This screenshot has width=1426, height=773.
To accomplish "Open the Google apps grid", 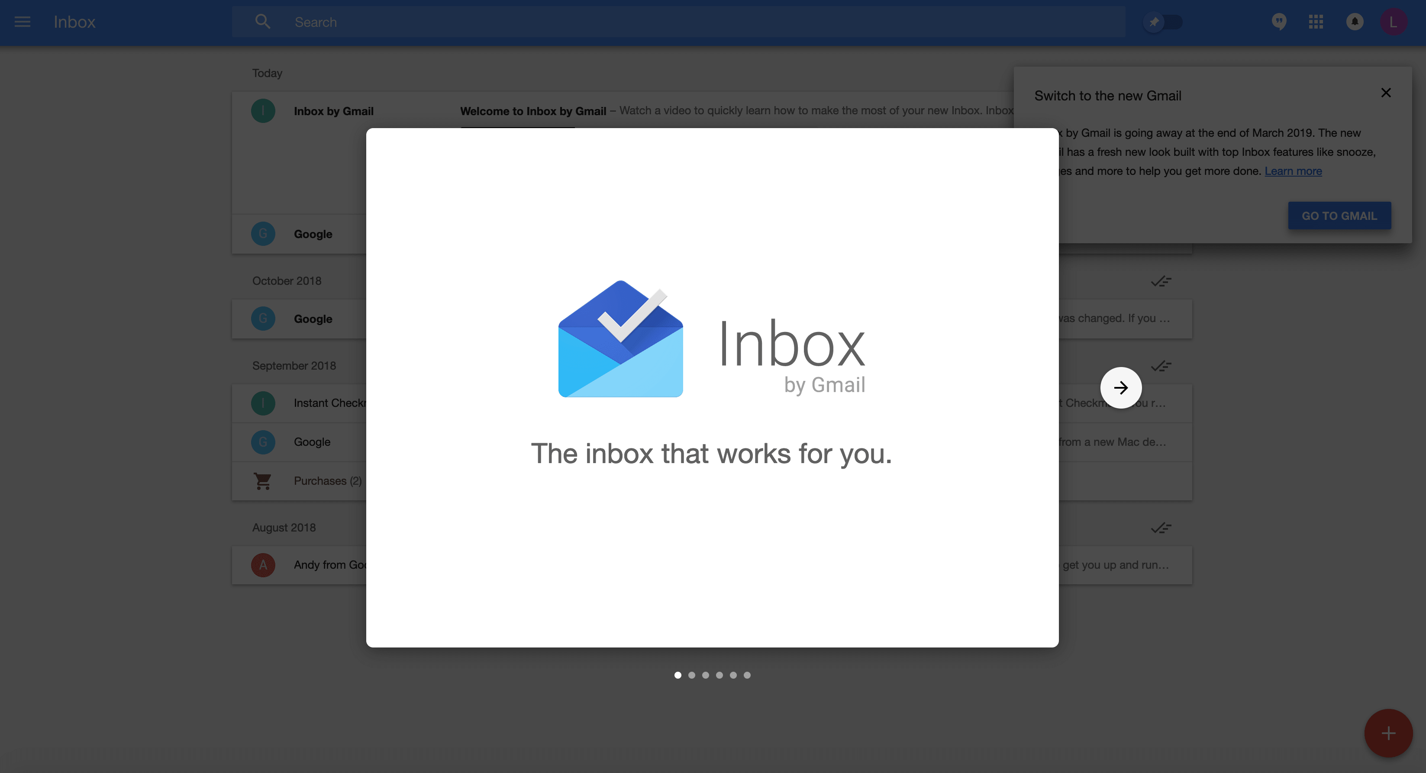I will coord(1316,22).
